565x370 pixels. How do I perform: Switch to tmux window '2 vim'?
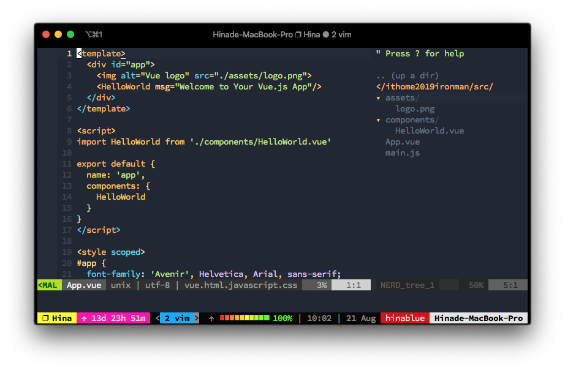tap(177, 318)
